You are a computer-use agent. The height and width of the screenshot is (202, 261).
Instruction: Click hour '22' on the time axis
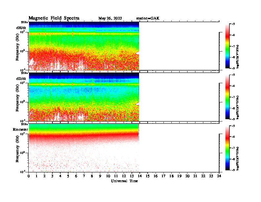click(x=203, y=176)
